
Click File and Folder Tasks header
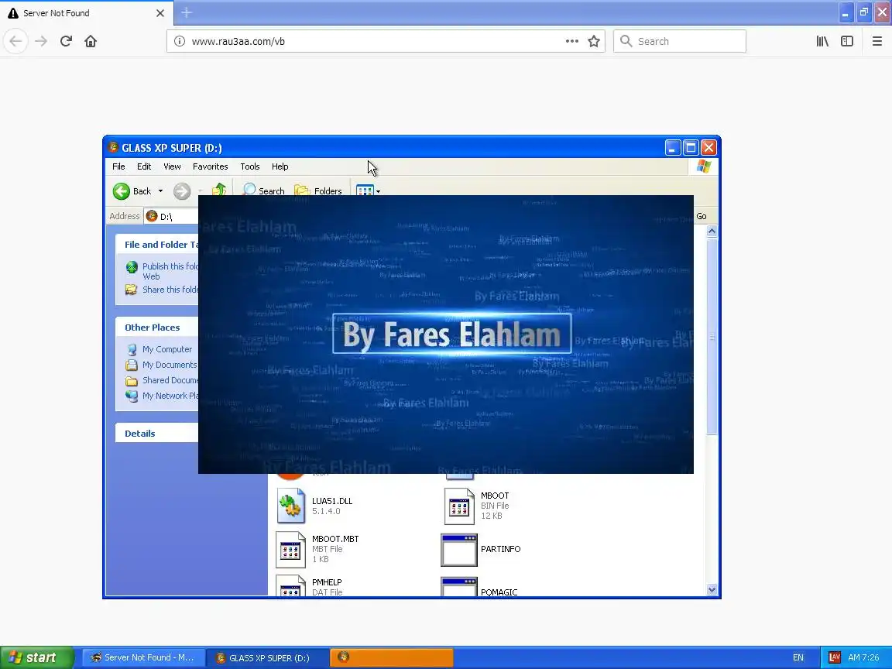click(157, 244)
